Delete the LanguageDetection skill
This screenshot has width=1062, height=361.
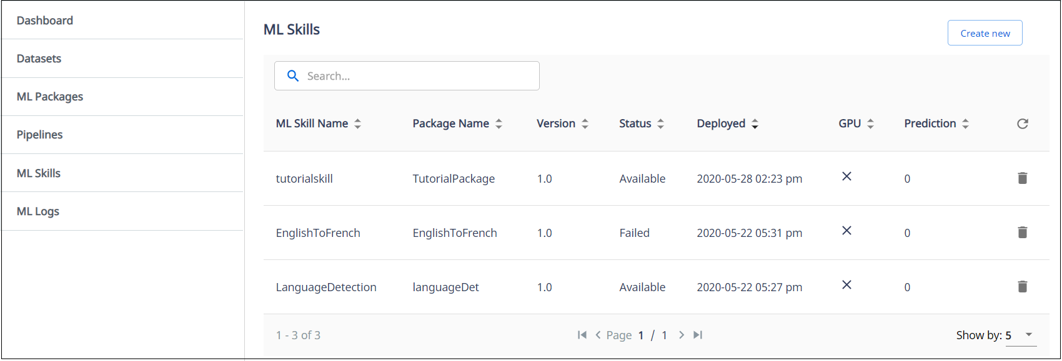[1022, 287]
